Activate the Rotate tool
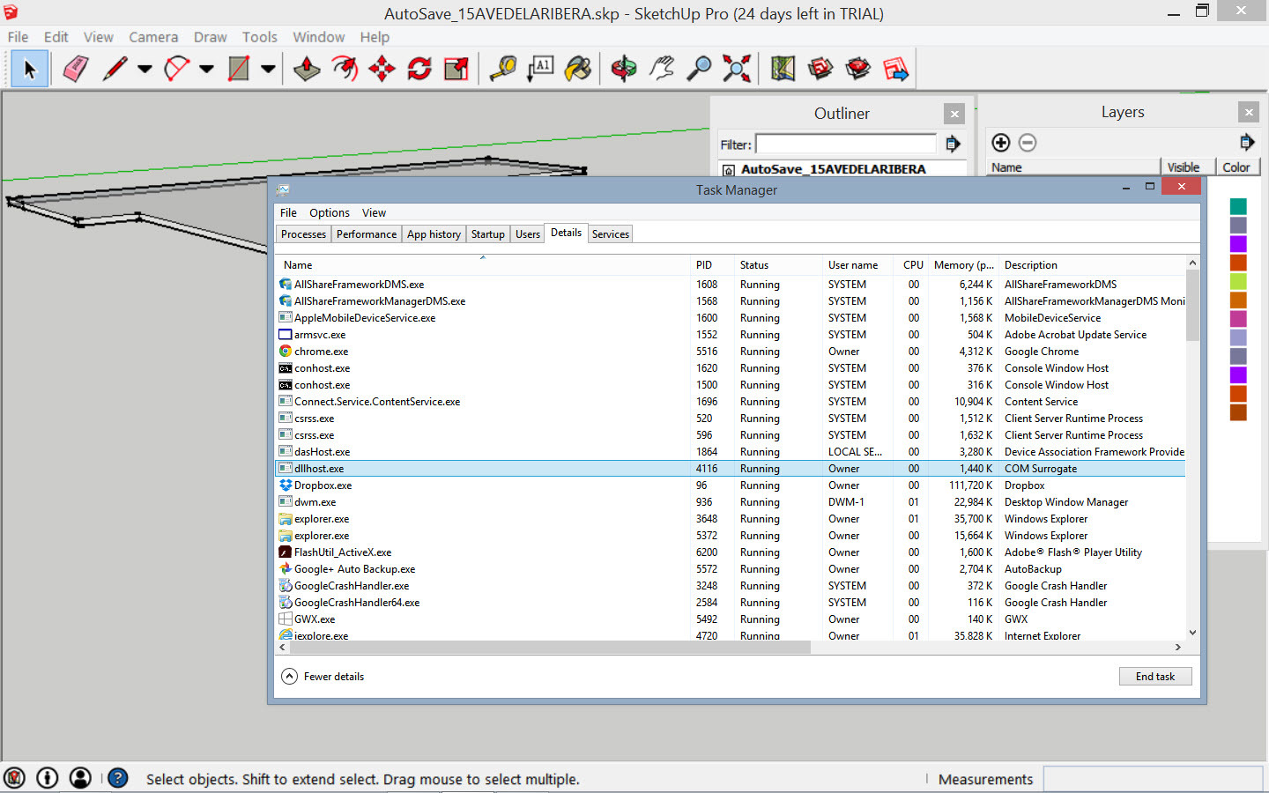Image resolution: width=1269 pixels, height=793 pixels. [419, 69]
